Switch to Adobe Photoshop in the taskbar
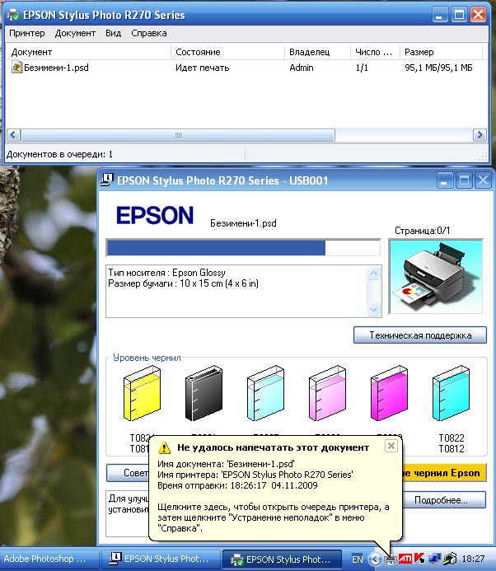Viewport: 496px width, 571px height. pos(49,559)
